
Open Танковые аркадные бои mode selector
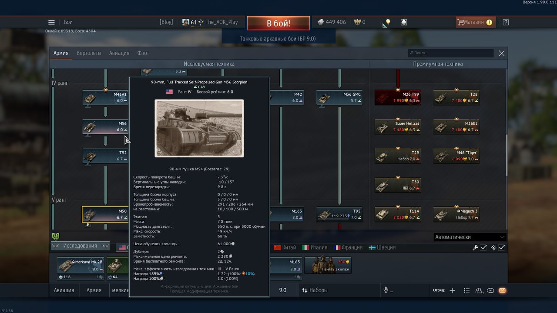pos(278,39)
